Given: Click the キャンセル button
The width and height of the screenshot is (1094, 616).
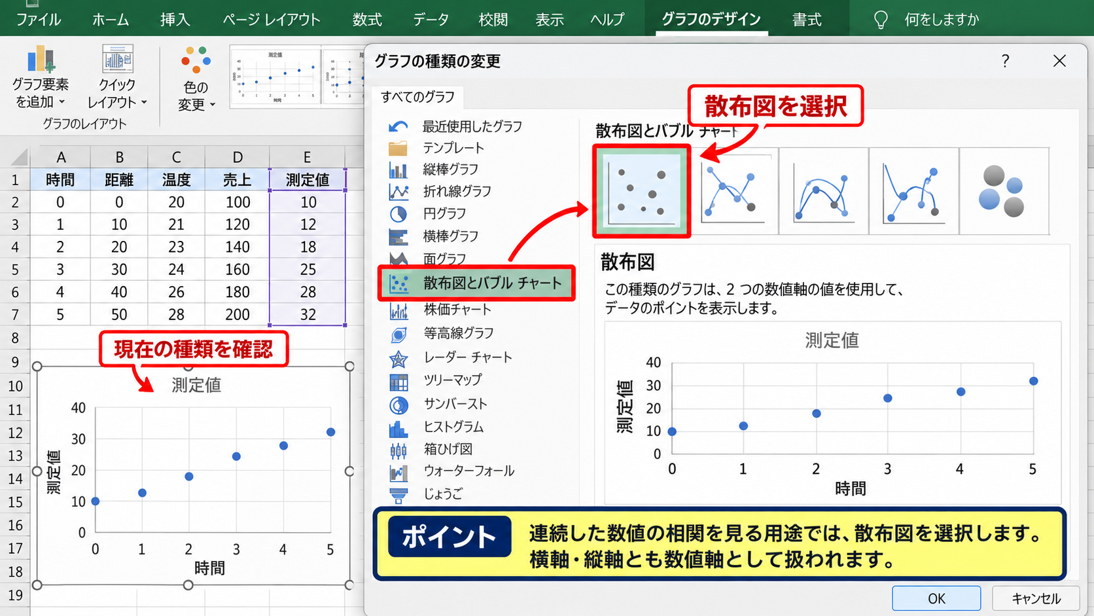Looking at the screenshot, I should click(x=1036, y=598).
